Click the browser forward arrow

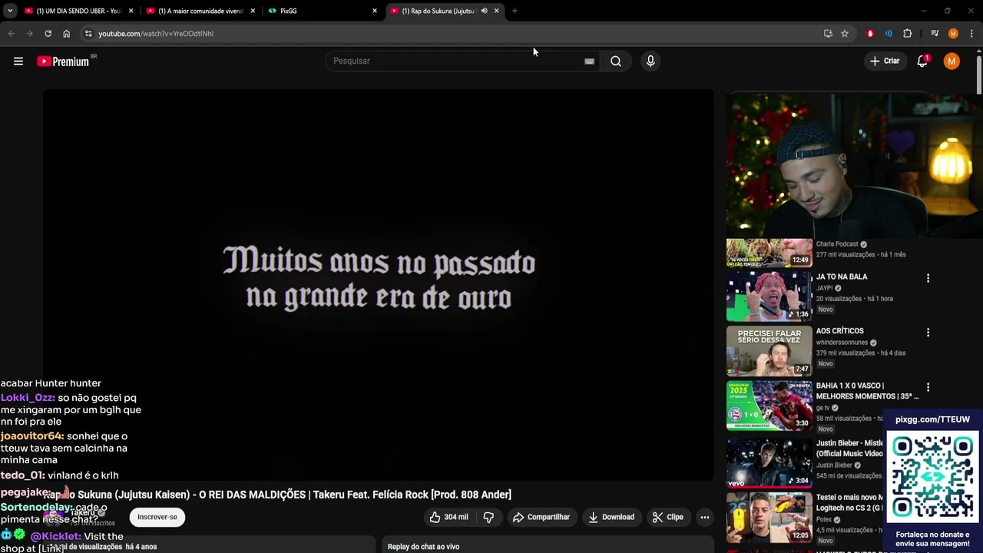pyautogui.click(x=29, y=34)
